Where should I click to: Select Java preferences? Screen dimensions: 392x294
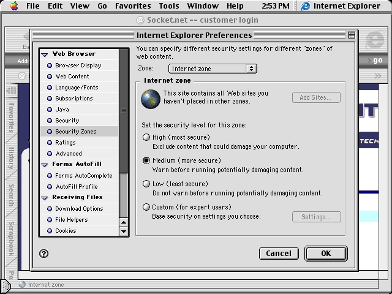(x=79, y=110)
